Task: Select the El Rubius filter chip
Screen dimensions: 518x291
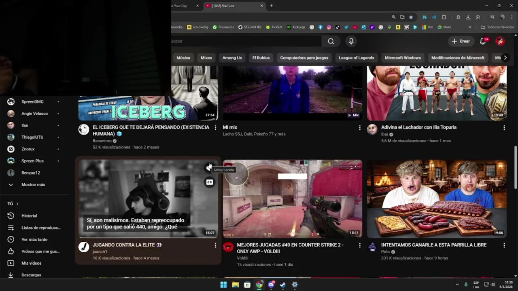Action: pos(261,58)
